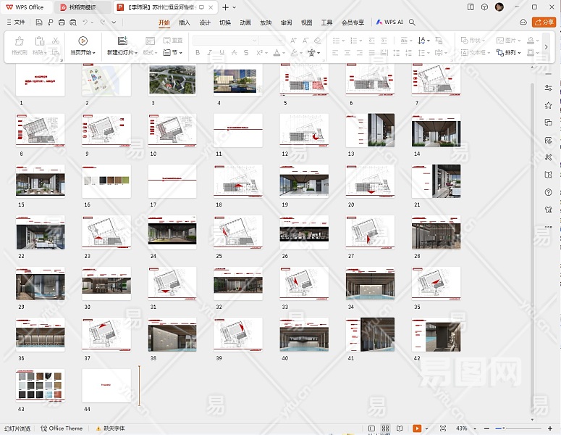The height and width of the screenshot is (435, 561).
Task: Click the WPS AI button
Action: click(x=389, y=22)
